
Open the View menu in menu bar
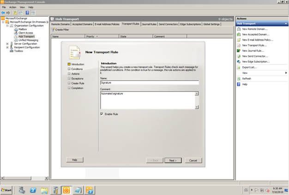22,7
